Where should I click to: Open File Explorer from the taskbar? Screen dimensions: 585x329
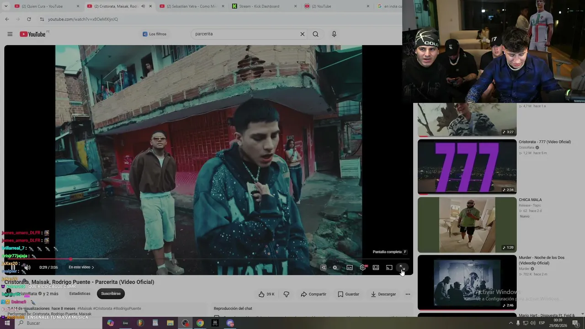click(170, 323)
